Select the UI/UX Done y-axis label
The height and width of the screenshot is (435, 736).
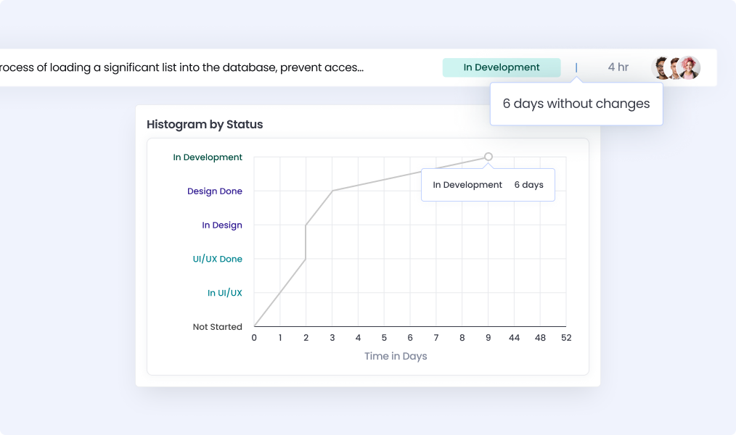[218, 259]
